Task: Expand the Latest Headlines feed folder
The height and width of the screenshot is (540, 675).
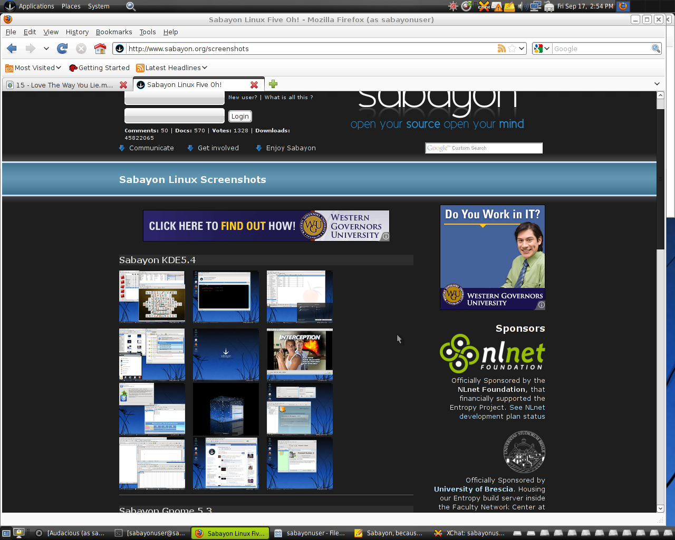Action: click(x=172, y=67)
